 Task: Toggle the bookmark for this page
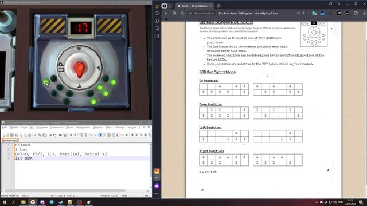[x=304, y=13]
